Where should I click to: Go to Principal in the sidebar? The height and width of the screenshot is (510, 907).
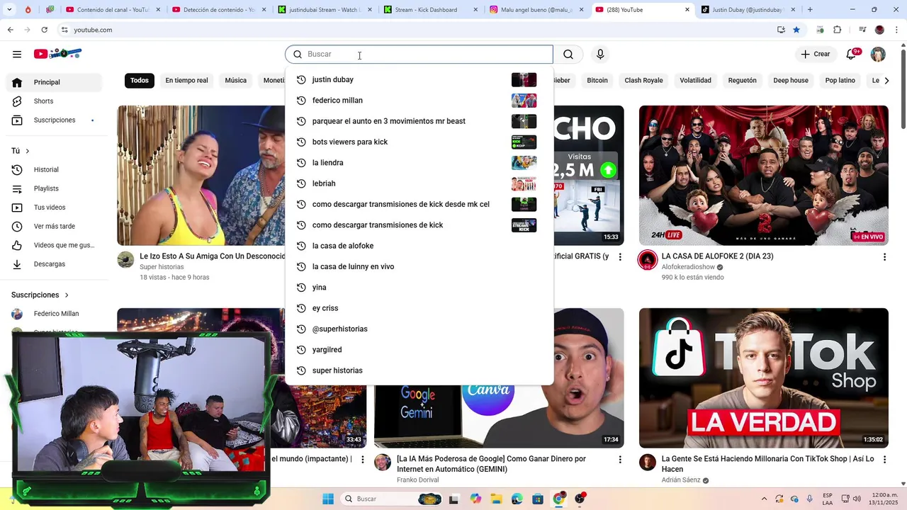[54, 82]
